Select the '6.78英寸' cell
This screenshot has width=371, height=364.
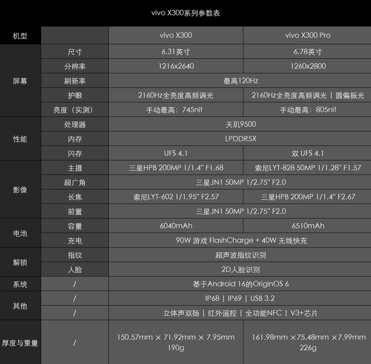tap(307, 52)
